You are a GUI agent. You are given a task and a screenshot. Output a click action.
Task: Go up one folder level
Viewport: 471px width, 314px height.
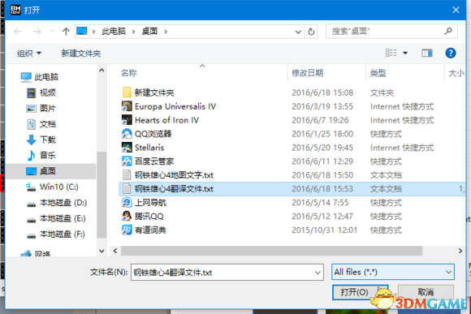pos(66,31)
